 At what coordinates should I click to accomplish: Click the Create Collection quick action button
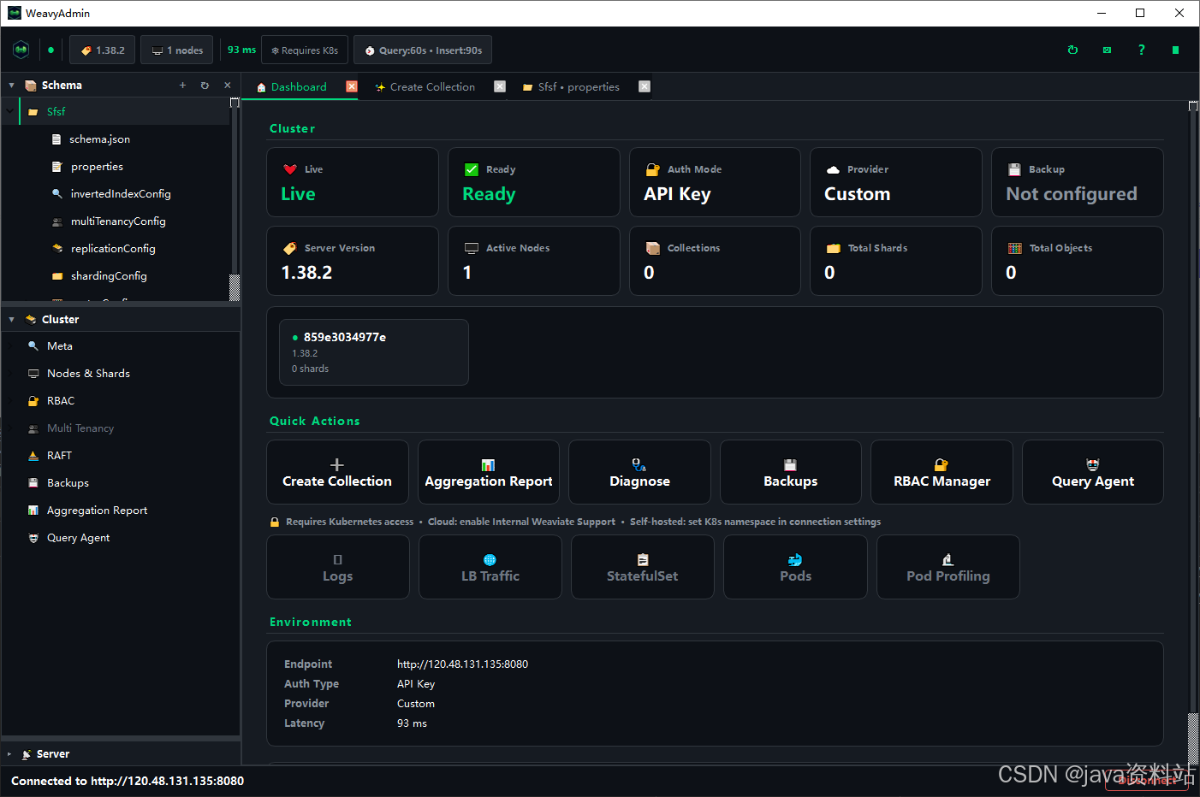coord(337,472)
